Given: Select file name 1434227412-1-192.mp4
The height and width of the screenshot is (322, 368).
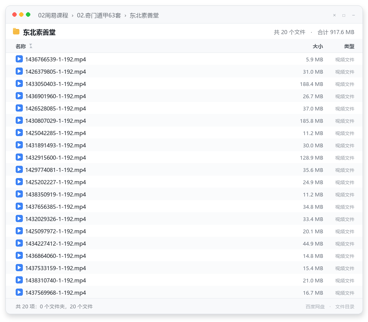Looking at the screenshot, I should click(x=56, y=244).
